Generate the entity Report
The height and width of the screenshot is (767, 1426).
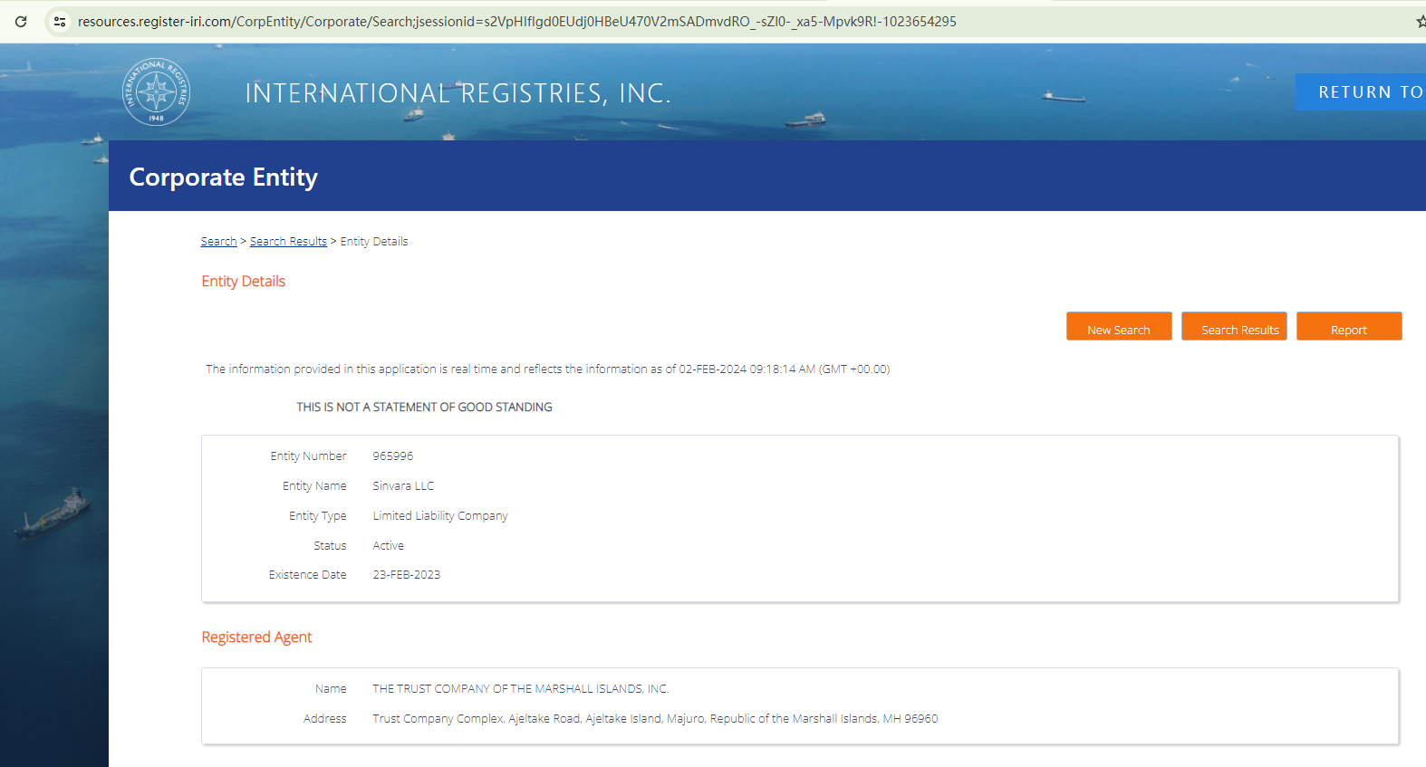1349,327
